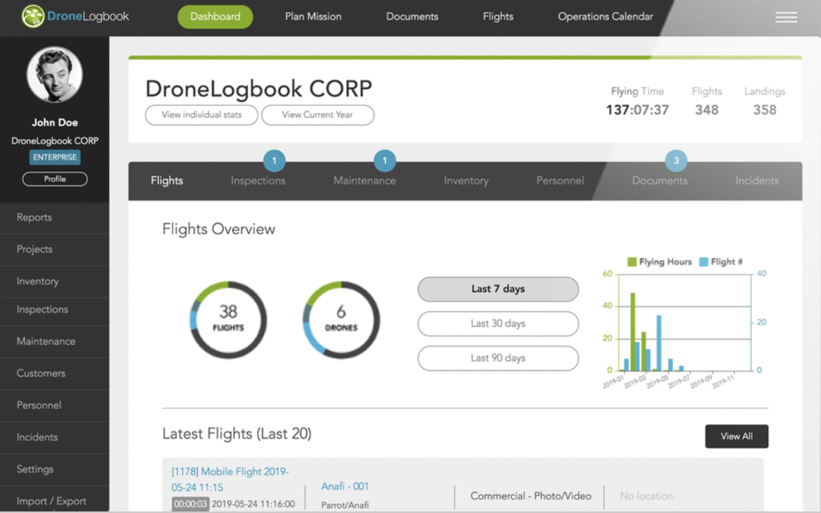The width and height of the screenshot is (821, 513).
Task: Click the 6 Drones donut chart
Action: point(341,320)
